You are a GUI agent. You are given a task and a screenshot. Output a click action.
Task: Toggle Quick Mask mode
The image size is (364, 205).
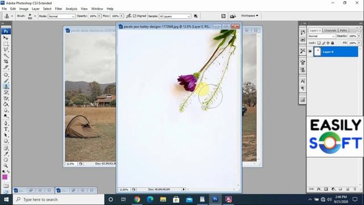coord(6,186)
